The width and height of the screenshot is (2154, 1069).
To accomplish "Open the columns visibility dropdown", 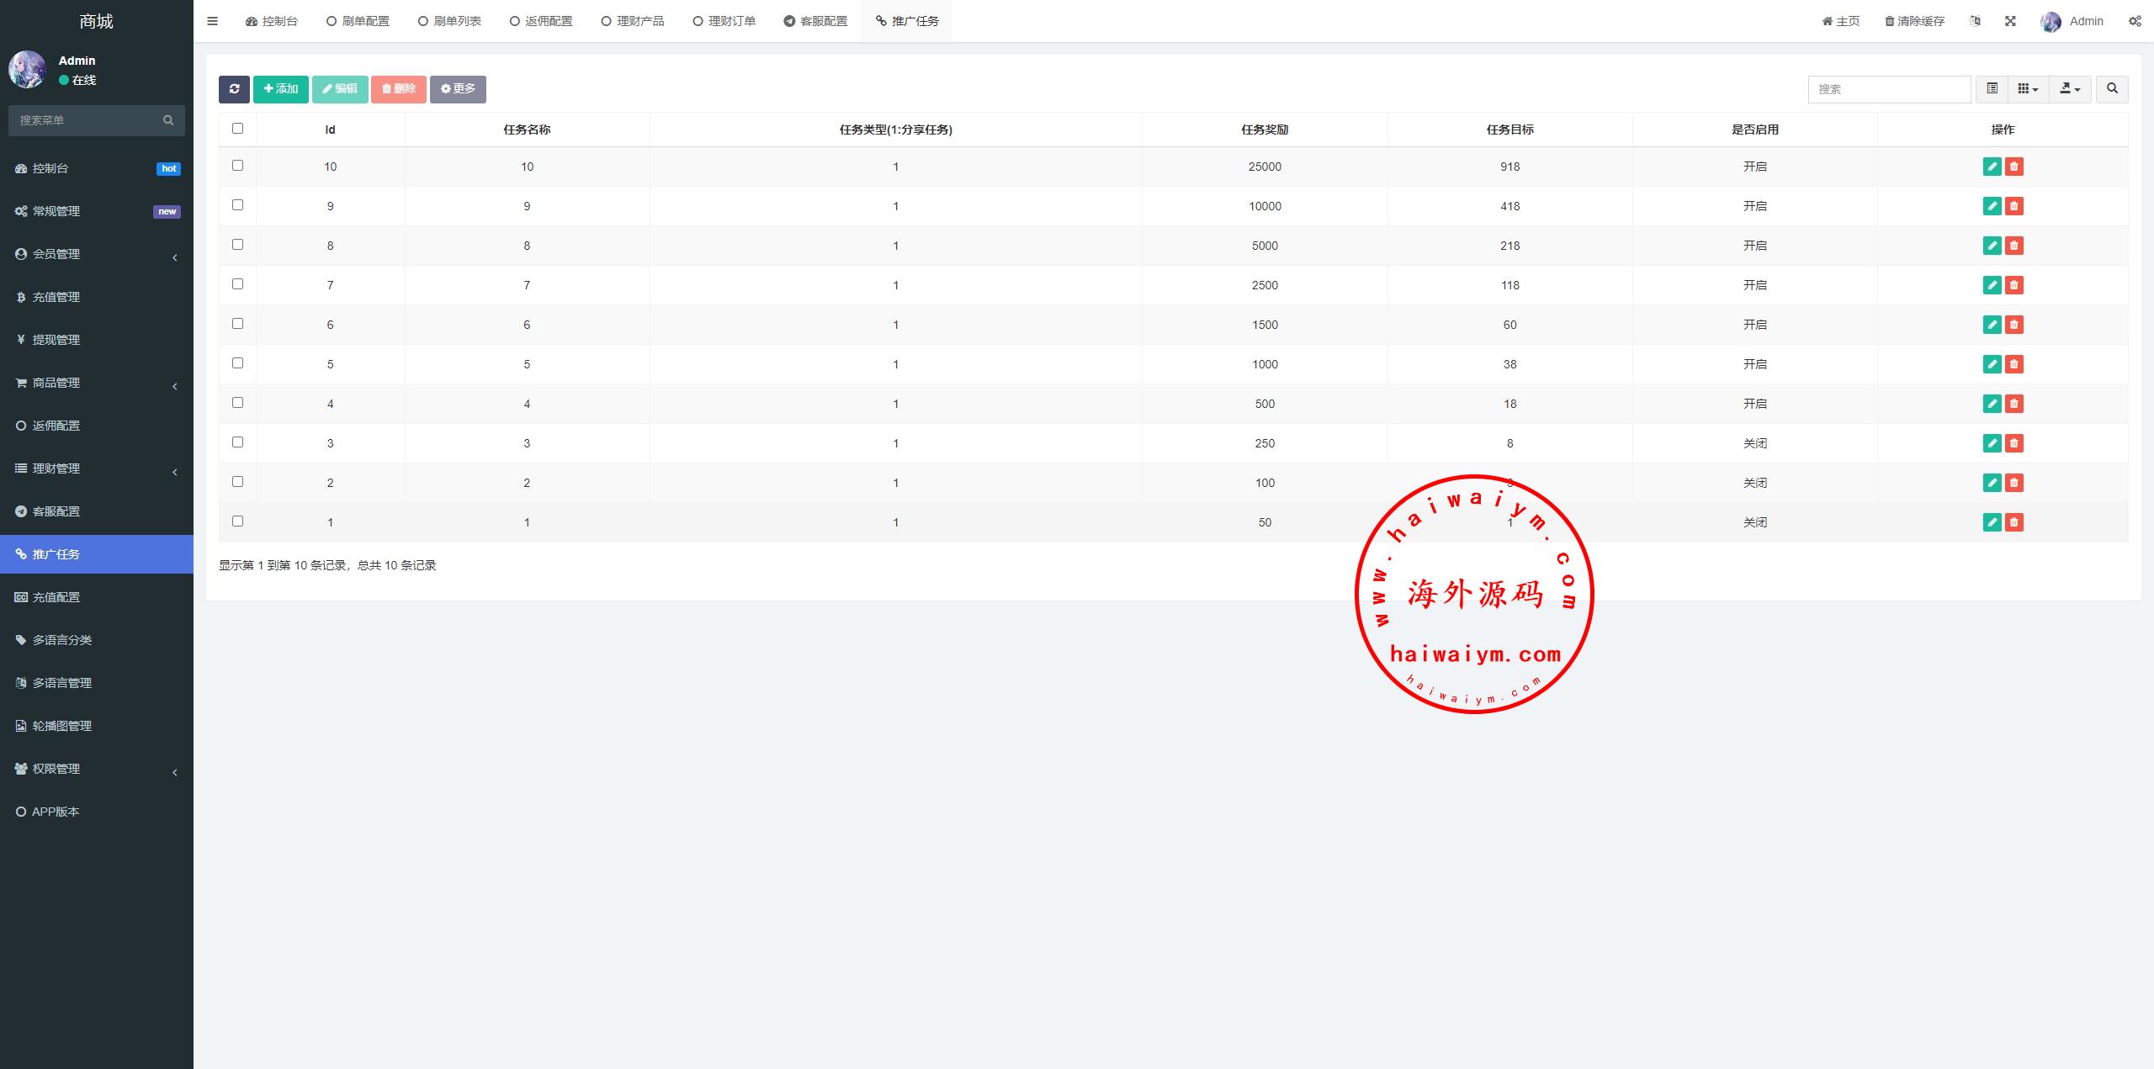I will (2028, 89).
